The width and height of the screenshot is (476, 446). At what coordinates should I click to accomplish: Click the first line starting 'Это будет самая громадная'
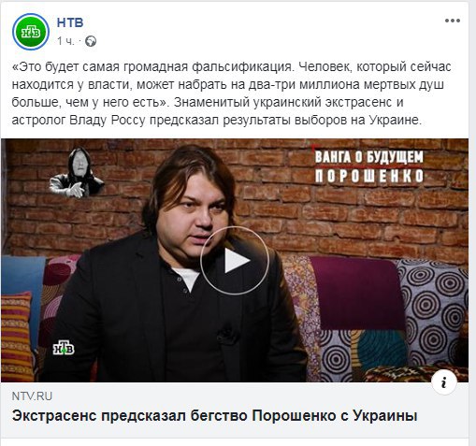click(x=231, y=66)
